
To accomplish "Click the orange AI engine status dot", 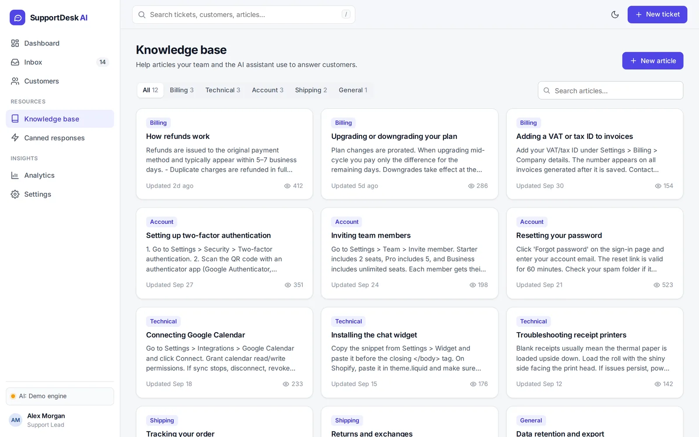I will tap(13, 396).
